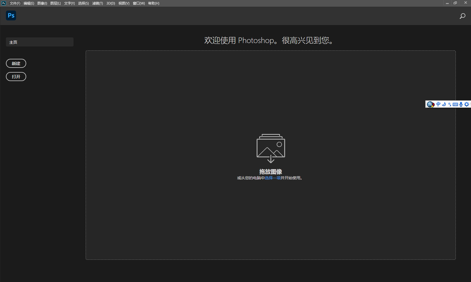
Task: Open the 滤镜(T) menu
Action: tap(97, 3)
